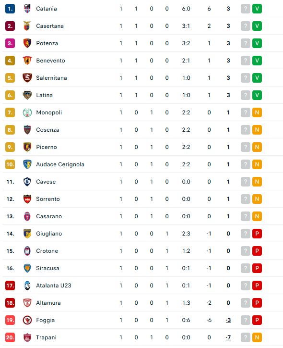This screenshot has width=283, height=348.
Task: Open the Audace Cerignola team page
Action: 60,164
